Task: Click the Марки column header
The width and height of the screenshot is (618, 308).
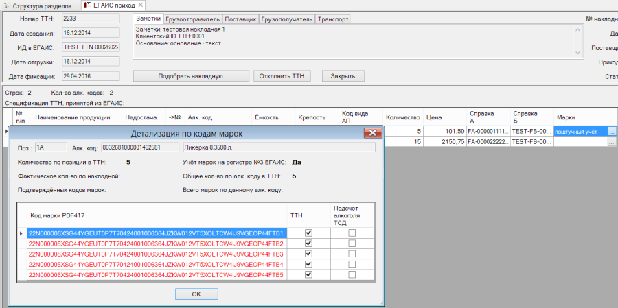Action: pos(584,117)
